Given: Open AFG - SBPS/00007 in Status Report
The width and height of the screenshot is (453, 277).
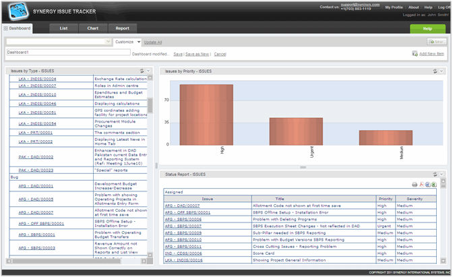Looking at the screenshot, I should tap(183, 226).
